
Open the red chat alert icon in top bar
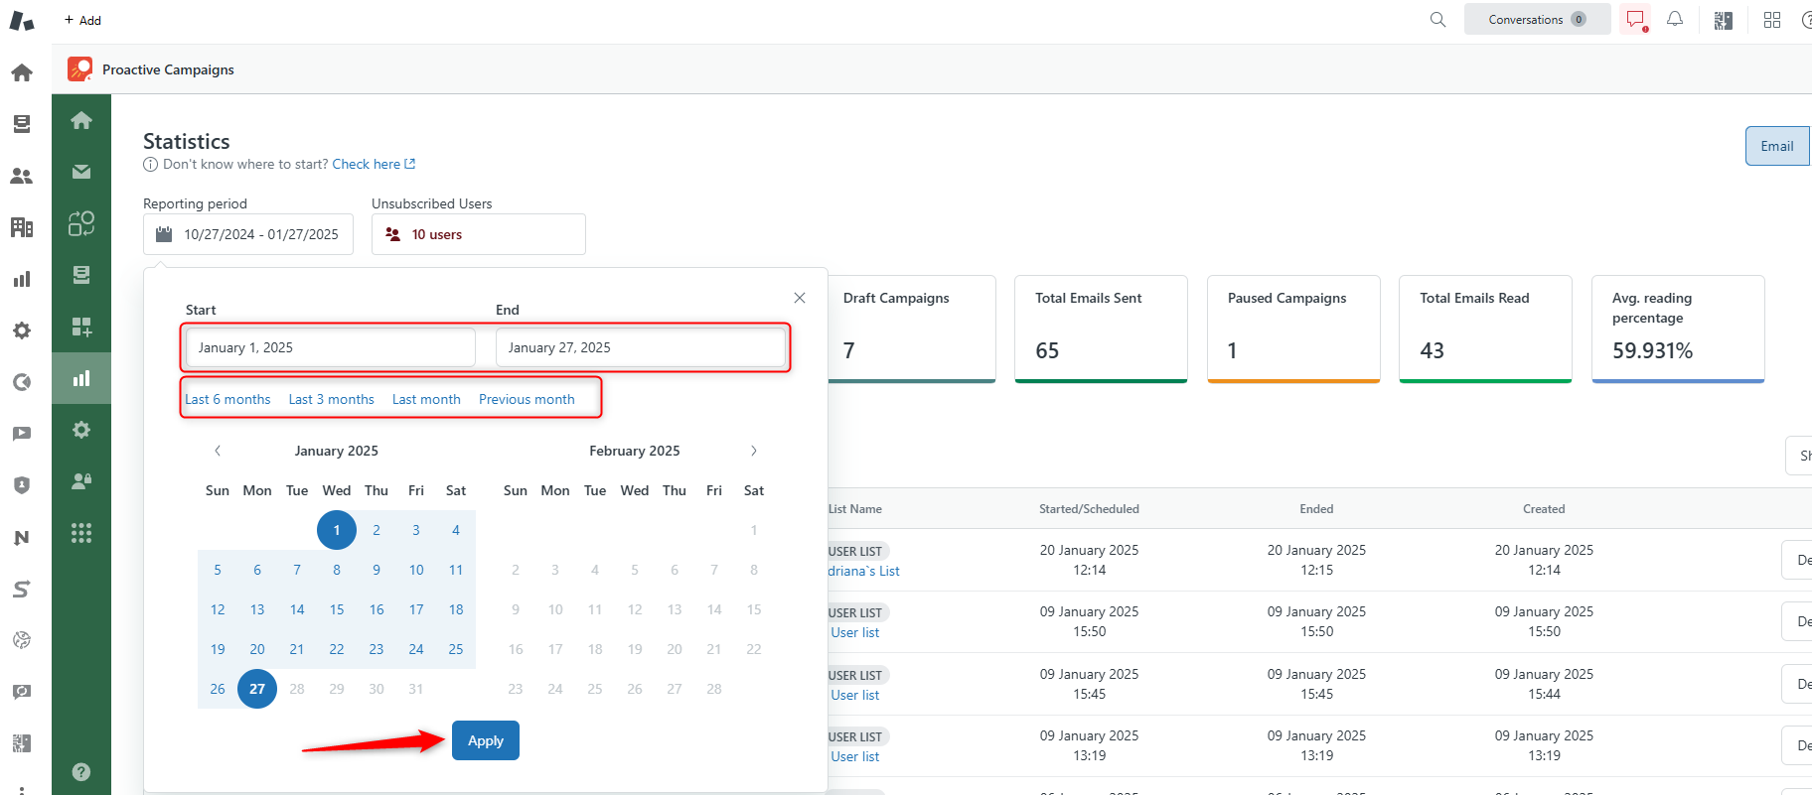[1635, 20]
